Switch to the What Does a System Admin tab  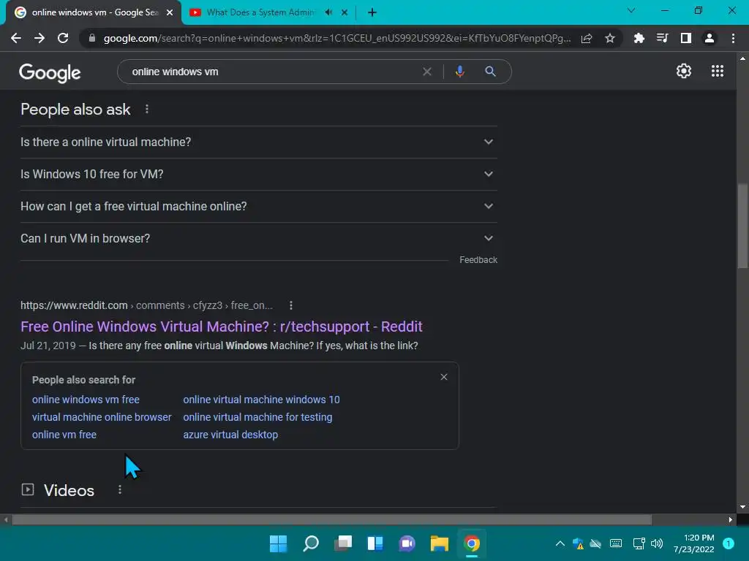(260, 12)
